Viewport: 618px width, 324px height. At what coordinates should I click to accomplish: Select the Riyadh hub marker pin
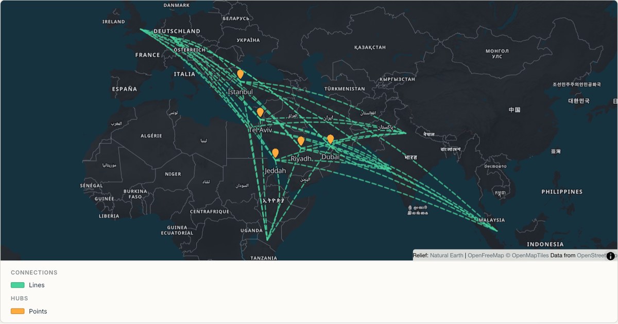tap(301, 141)
